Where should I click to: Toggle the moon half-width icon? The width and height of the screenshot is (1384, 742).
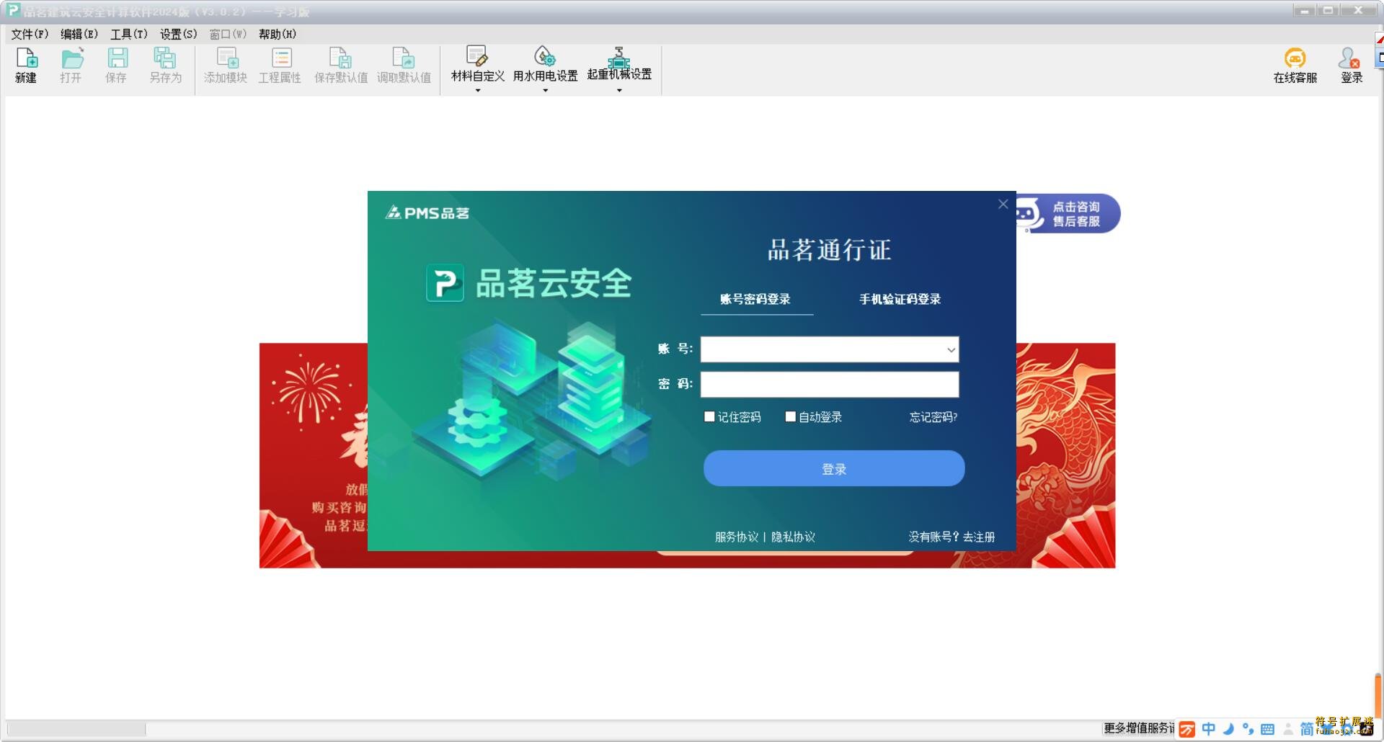[1228, 729]
